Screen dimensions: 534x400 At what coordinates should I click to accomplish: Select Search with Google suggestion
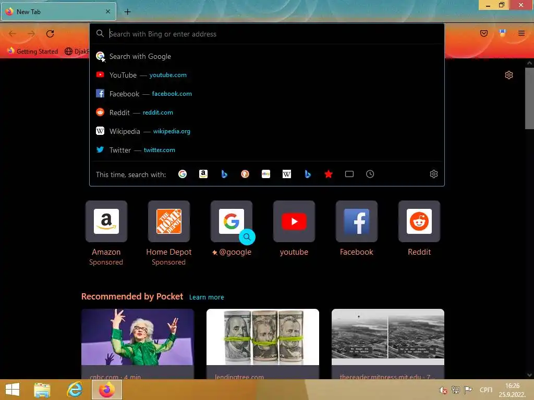click(266, 56)
